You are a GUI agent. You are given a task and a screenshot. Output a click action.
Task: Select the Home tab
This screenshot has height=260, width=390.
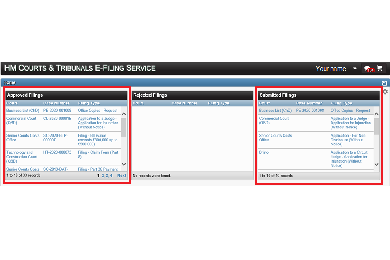(x=10, y=82)
